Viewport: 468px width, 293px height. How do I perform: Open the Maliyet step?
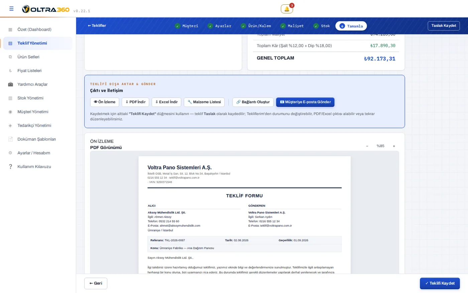292,26
